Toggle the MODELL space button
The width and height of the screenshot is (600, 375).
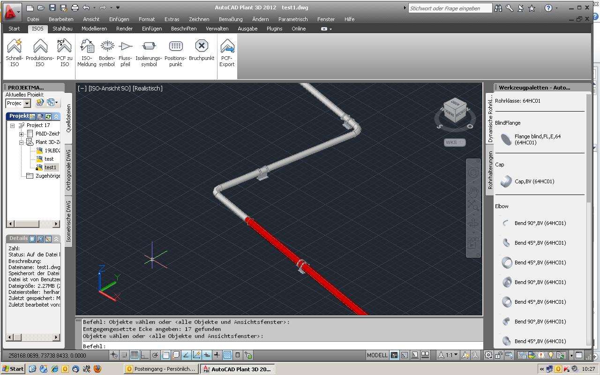(377, 355)
